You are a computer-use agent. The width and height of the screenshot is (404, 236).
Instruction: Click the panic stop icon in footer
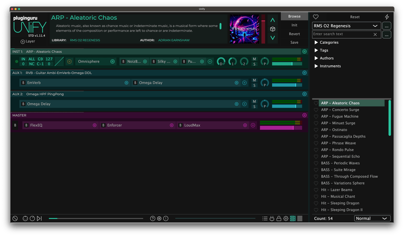(15, 218)
